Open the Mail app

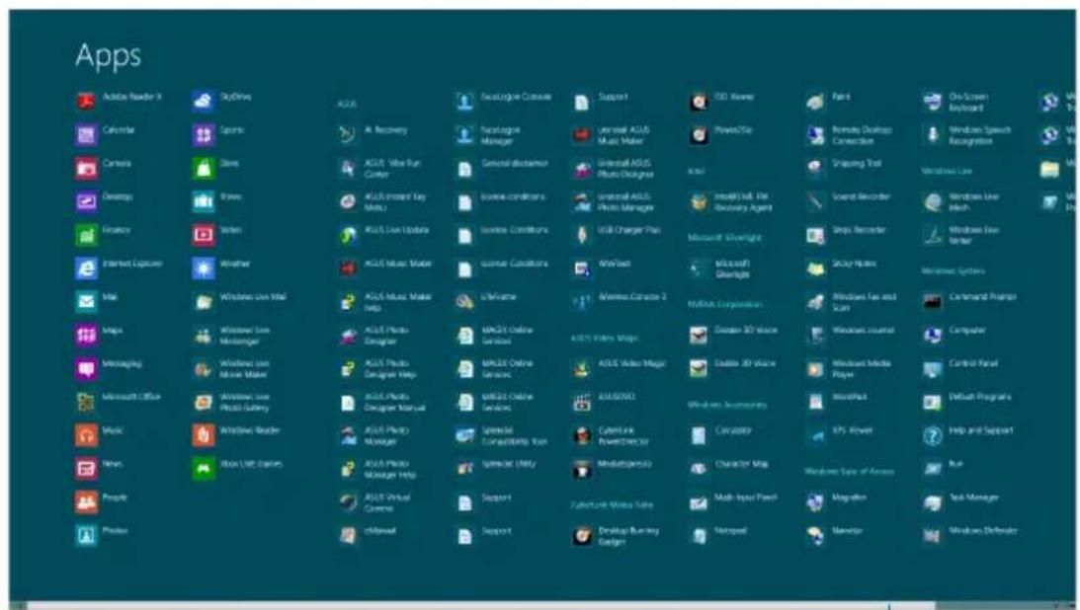[x=97, y=301]
